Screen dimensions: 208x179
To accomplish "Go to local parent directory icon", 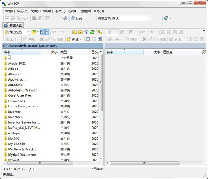I will (75, 32).
